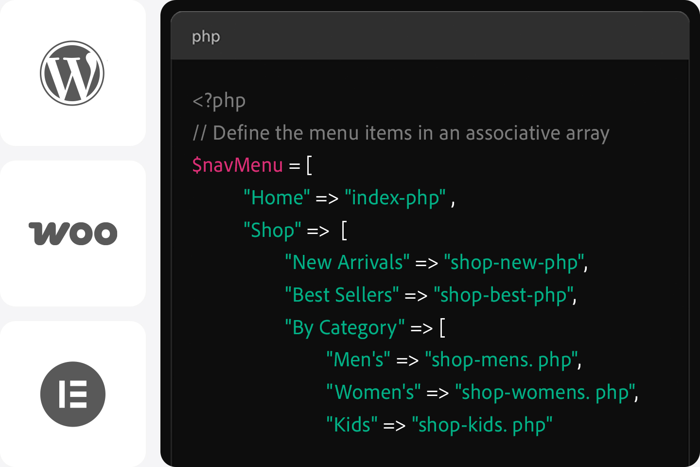
Task: Click the opening bracket after $navMenu equals
Action: 309,165
